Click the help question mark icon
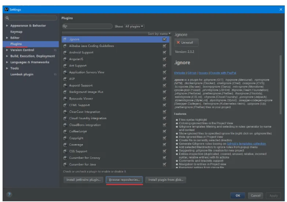 point(9,195)
